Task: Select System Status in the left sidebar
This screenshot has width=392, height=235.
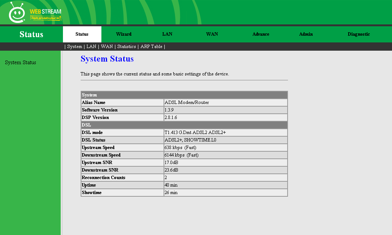Action: point(20,62)
